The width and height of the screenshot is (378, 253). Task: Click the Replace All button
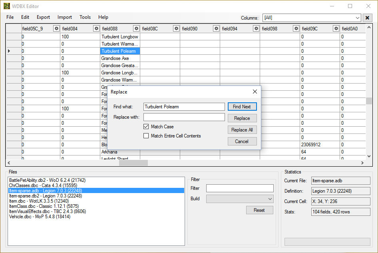242,130
